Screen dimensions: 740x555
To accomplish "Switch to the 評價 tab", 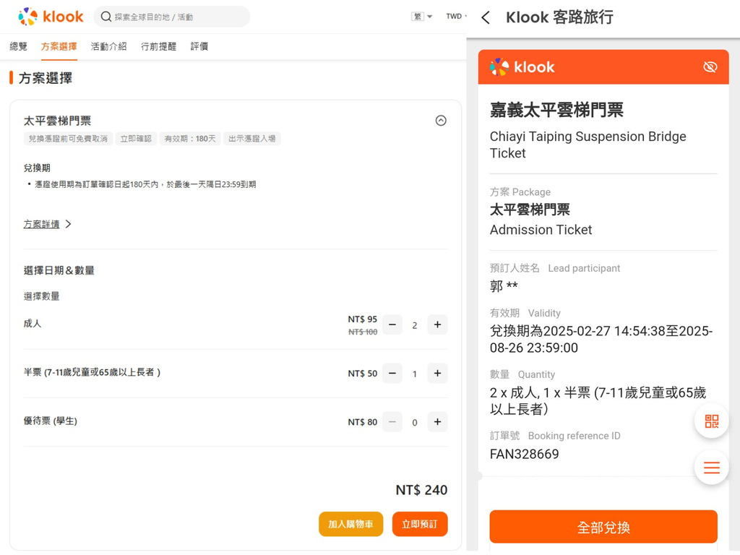I will pyautogui.click(x=199, y=46).
